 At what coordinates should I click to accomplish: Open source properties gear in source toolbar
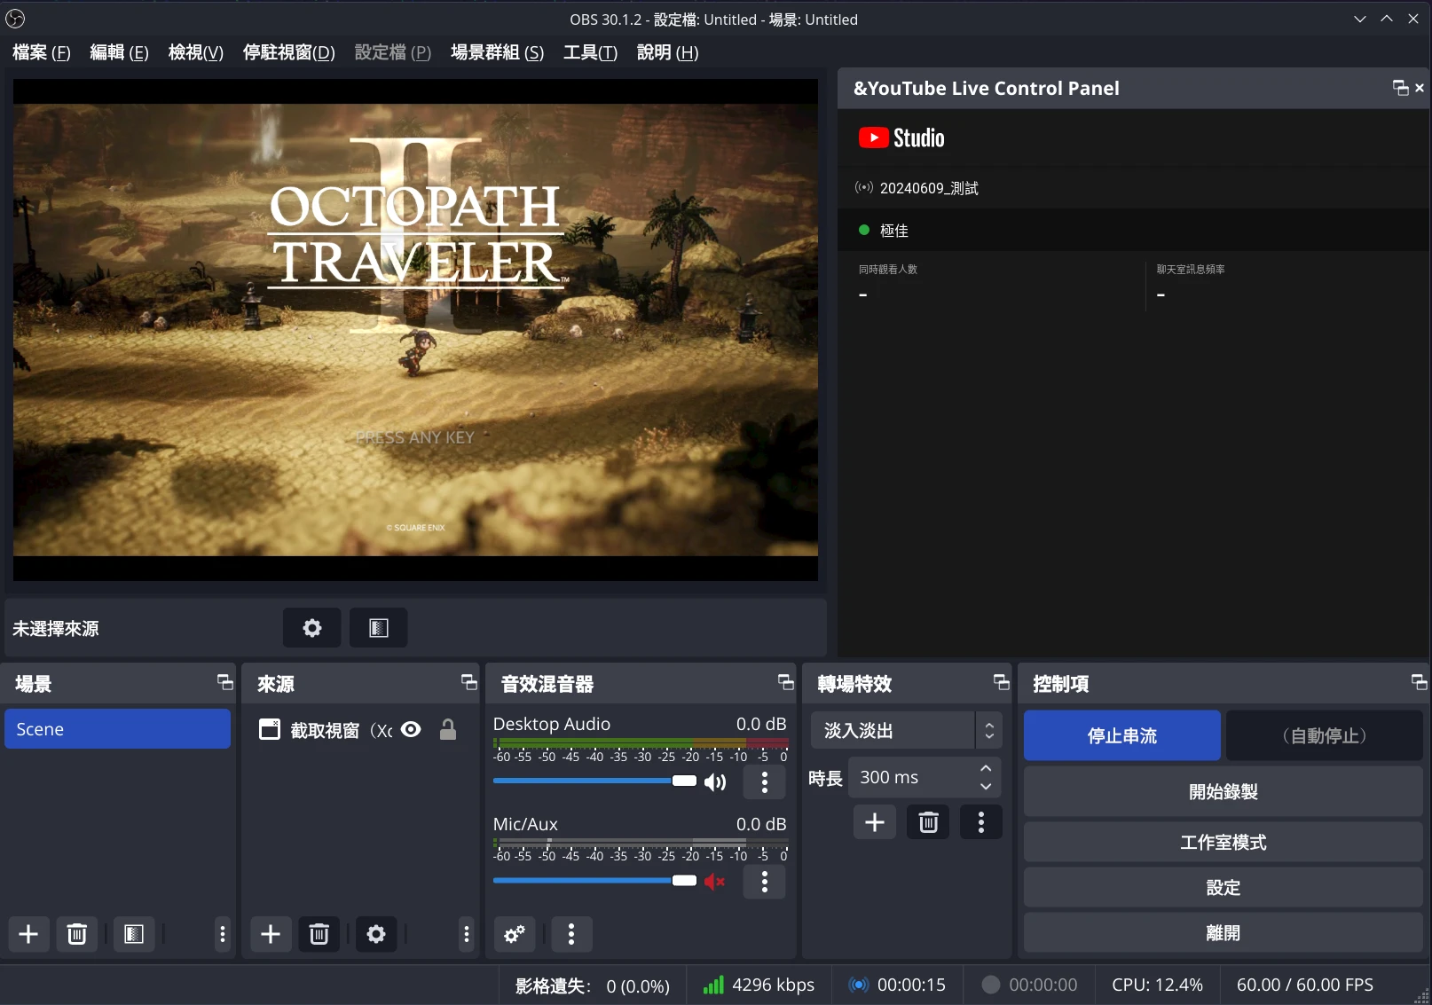(x=311, y=628)
